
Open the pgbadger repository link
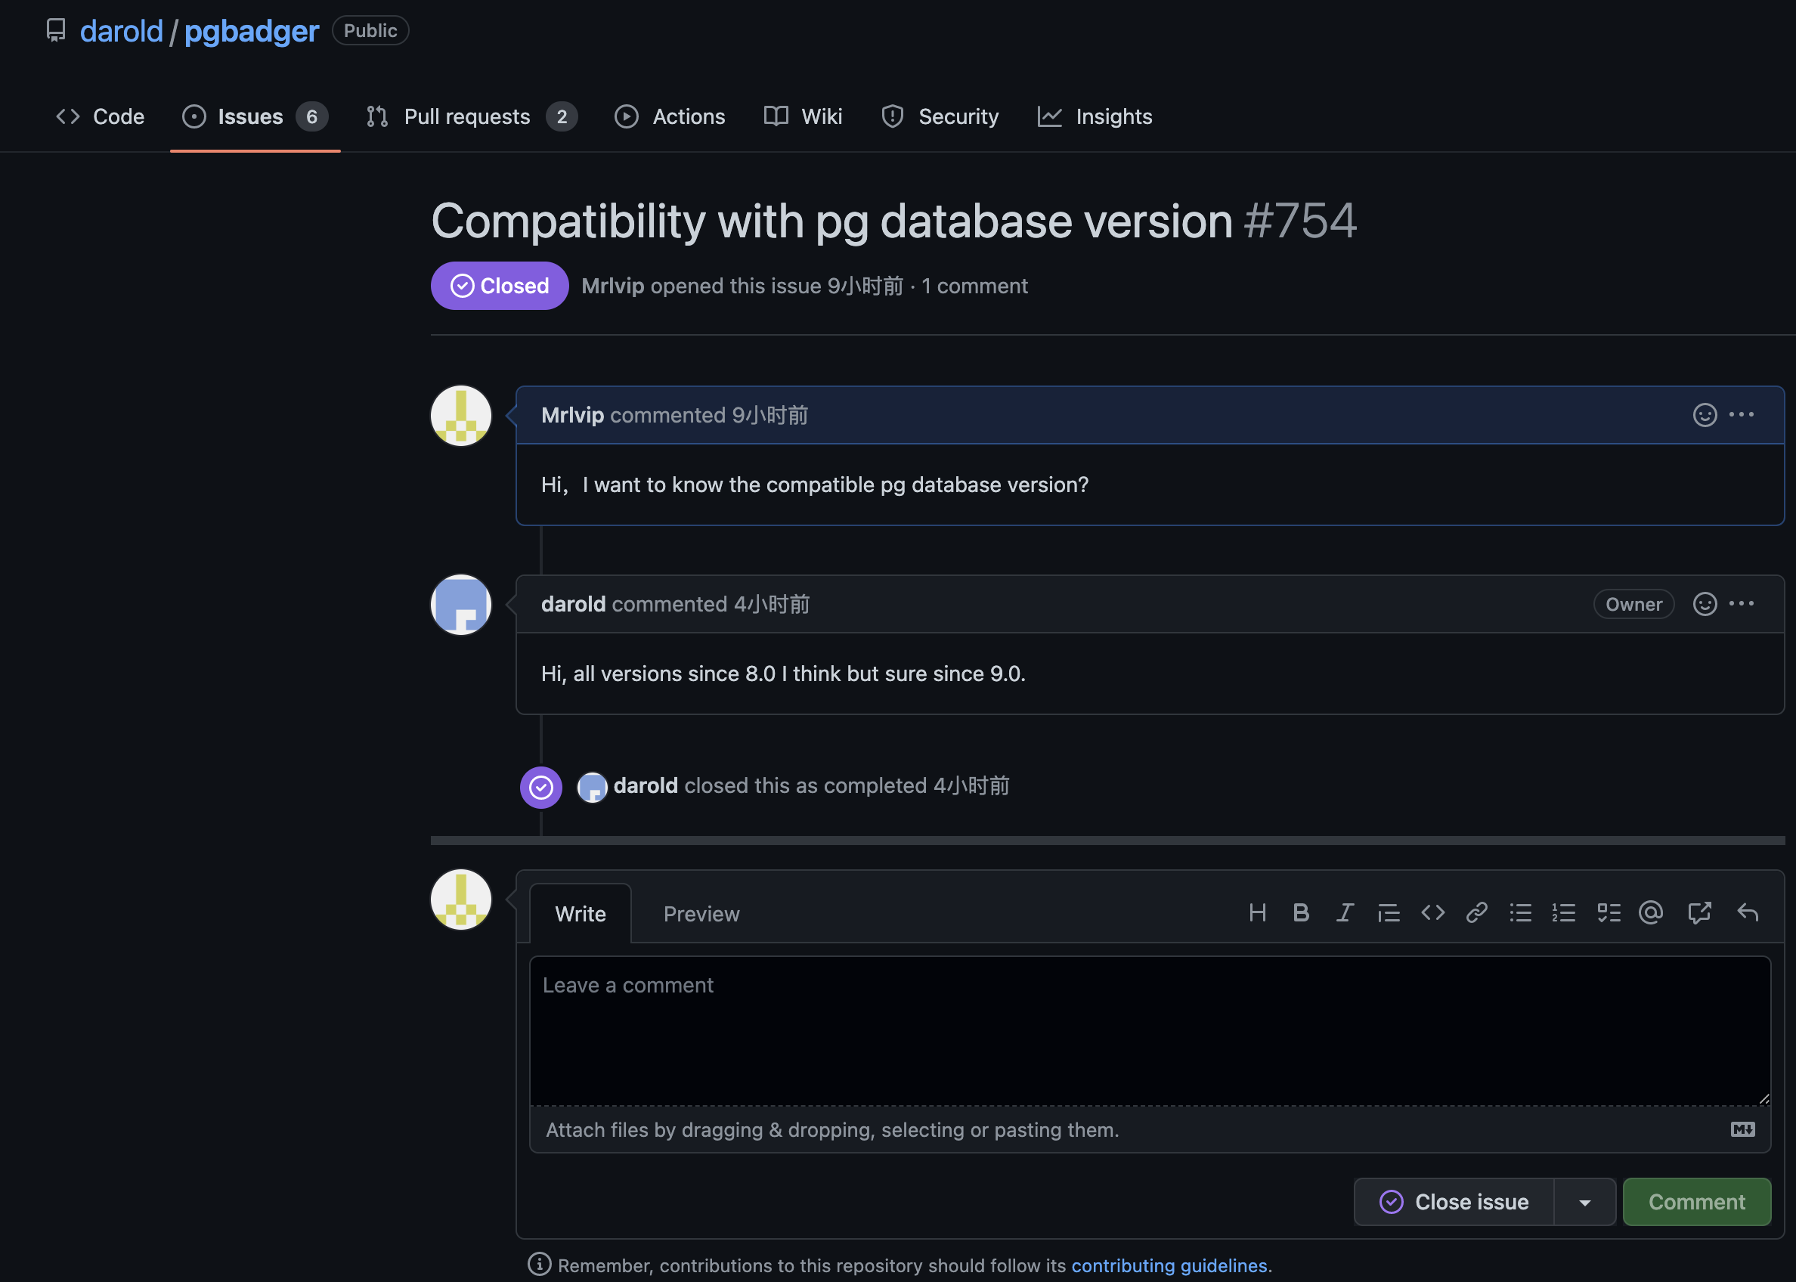(251, 32)
